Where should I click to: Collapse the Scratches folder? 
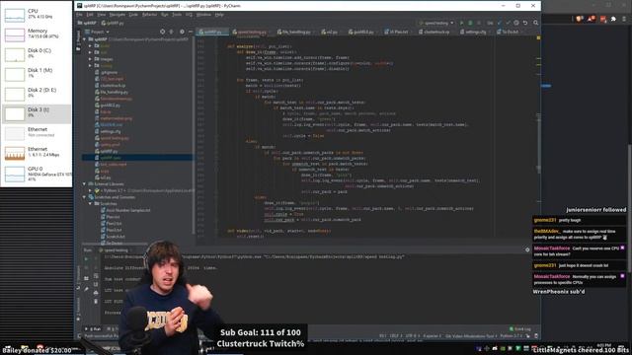90,204
